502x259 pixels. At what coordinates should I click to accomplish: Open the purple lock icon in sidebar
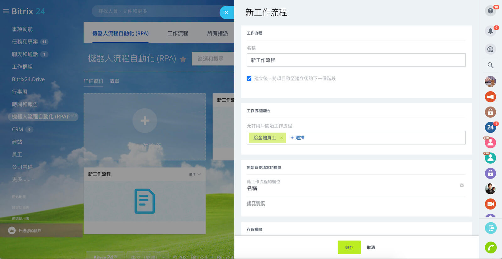click(x=490, y=174)
